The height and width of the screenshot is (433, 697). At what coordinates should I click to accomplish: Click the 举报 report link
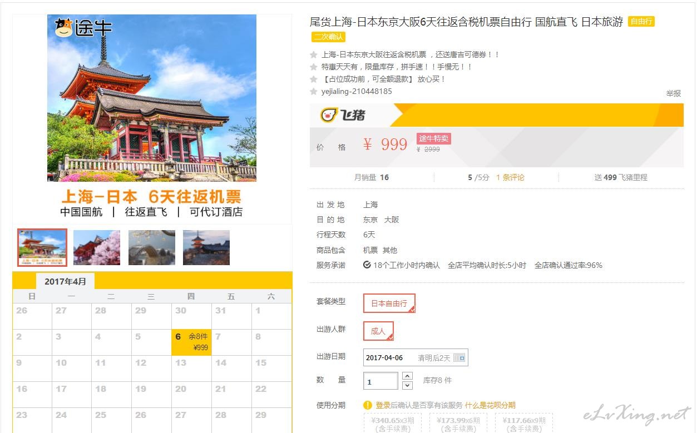coord(674,93)
